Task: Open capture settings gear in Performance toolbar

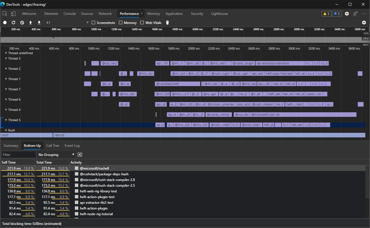Action: click(364, 23)
